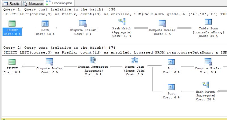Click the 'Cost: 13 %' label under Sort
This screenshot has width=227, height=120.
point(45,34)
